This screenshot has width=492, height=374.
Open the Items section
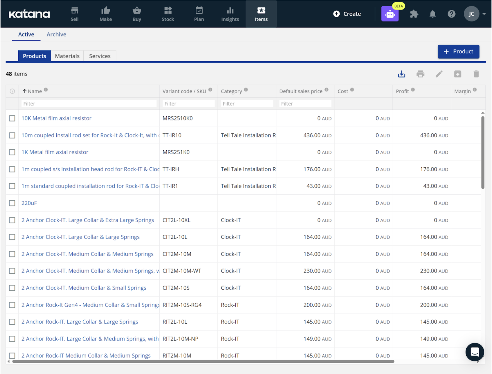coord(261,14)
